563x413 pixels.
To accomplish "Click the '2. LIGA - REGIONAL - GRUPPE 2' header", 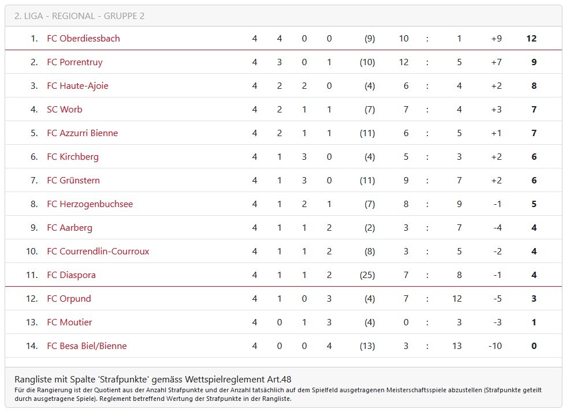I will [x=80, y=16].
